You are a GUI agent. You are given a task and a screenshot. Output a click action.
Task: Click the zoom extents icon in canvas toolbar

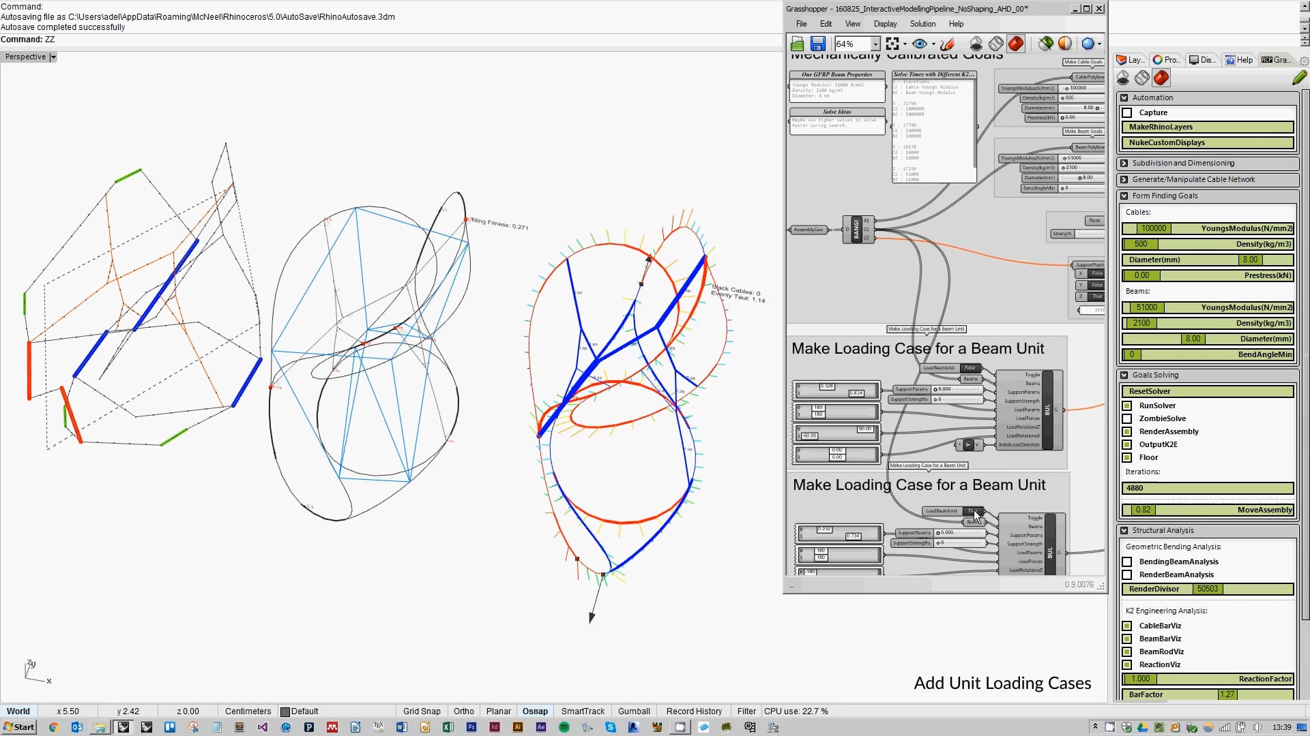(x=892, y=44)
